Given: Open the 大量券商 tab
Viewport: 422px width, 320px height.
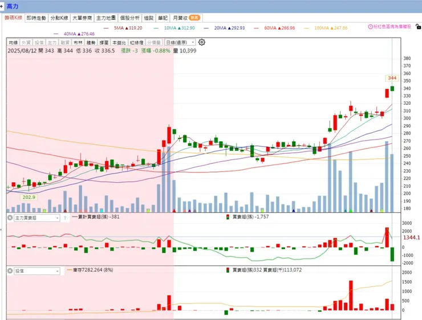Looking at the screenshot, I should click(82, 18).
